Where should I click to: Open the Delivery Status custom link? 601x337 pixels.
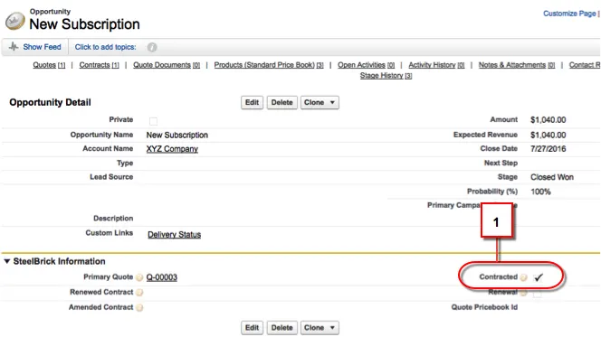coord(175,235)
